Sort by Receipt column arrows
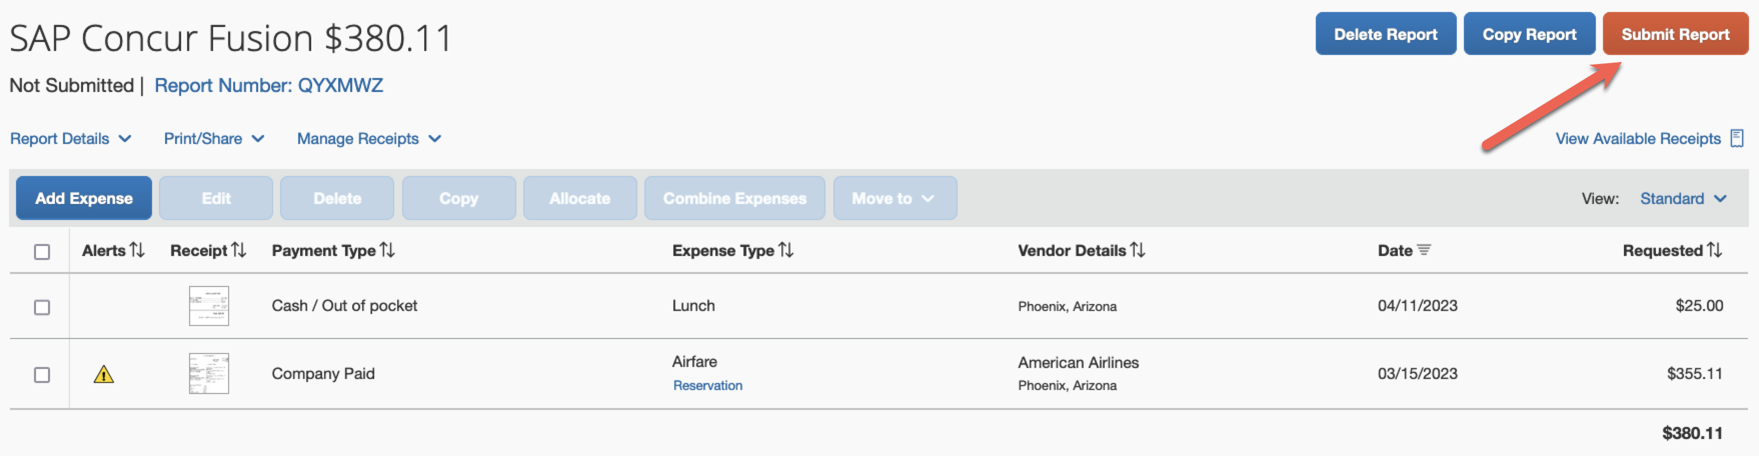Image resolution: width=1759 pixels, height=456 pixels. click(x=238, y=250)
